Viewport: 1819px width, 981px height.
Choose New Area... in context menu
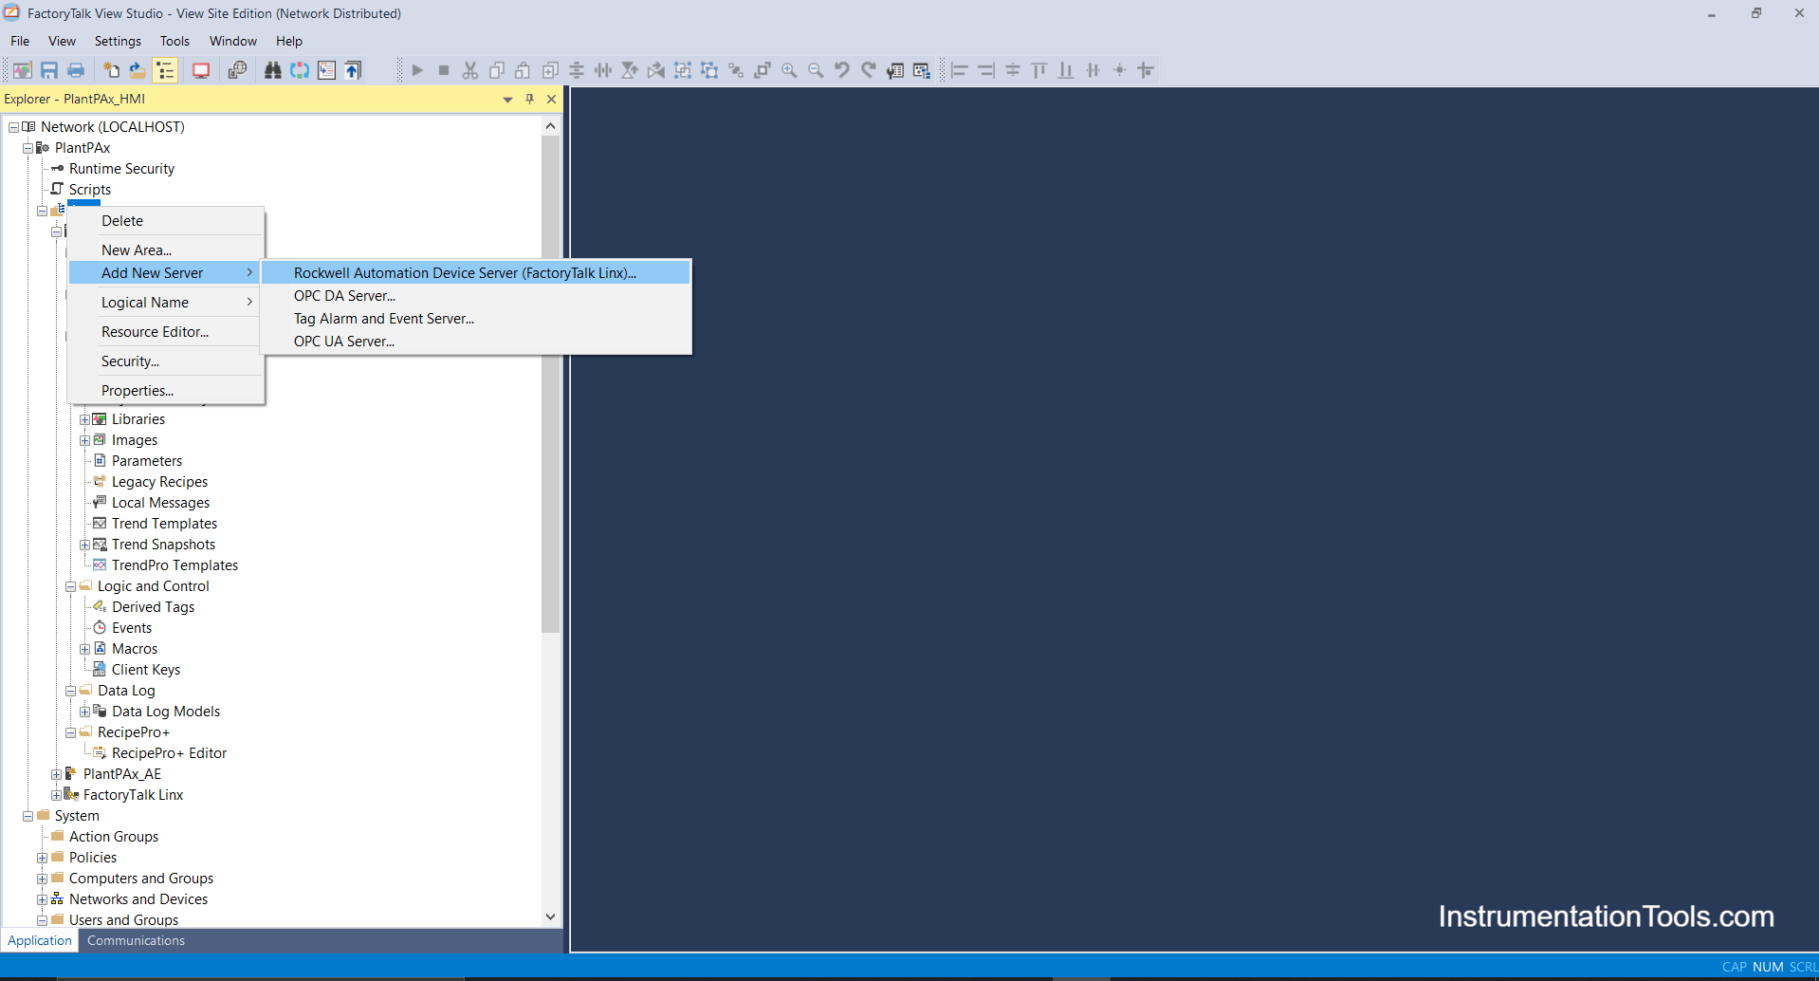tap(166, 250)
